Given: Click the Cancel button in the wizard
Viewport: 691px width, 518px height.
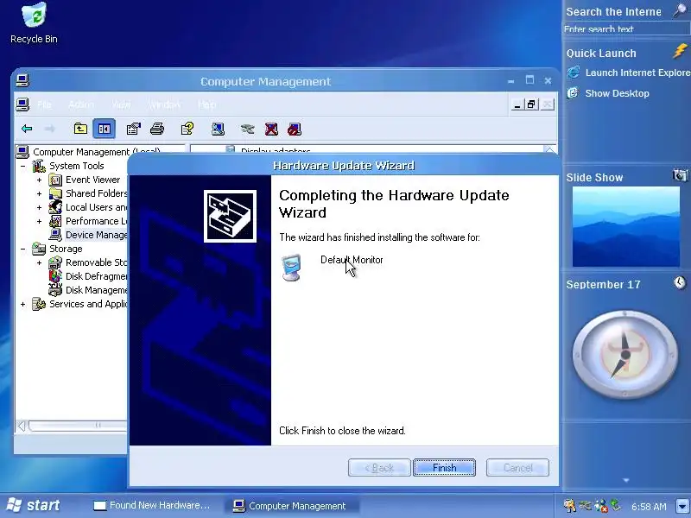Looking at the screenshot, I should point(517,467).
